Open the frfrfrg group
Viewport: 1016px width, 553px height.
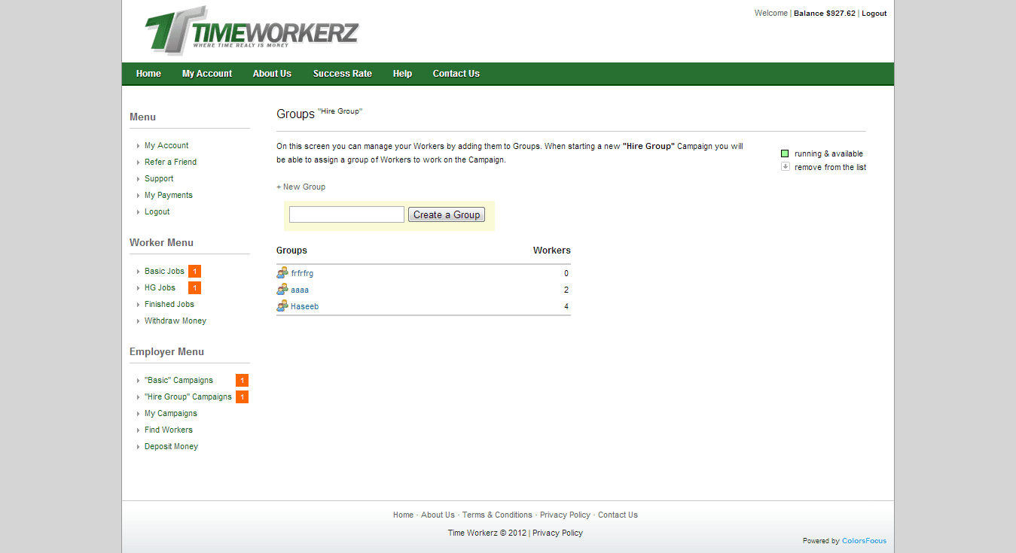point(302,273)
